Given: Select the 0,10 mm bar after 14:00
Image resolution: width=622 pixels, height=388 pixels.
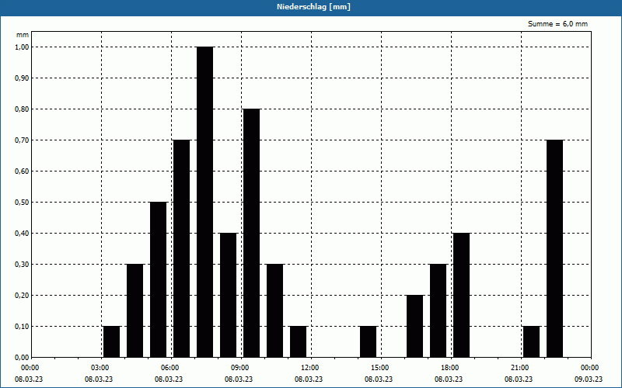Looking at the screenshot, I should pyautogui.click(x=368, y=341).
